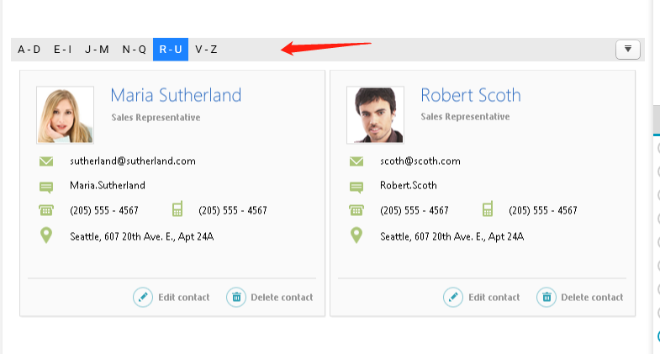This screenshot has height=354, width=660.
Task: Click Maria Sutherland's email envelope icon
Action: click(x=46, y=161)
